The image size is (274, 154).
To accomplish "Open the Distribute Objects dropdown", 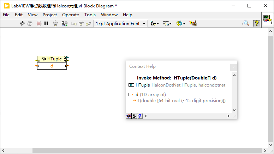I will pyautogui.click(x=167, y=23).
